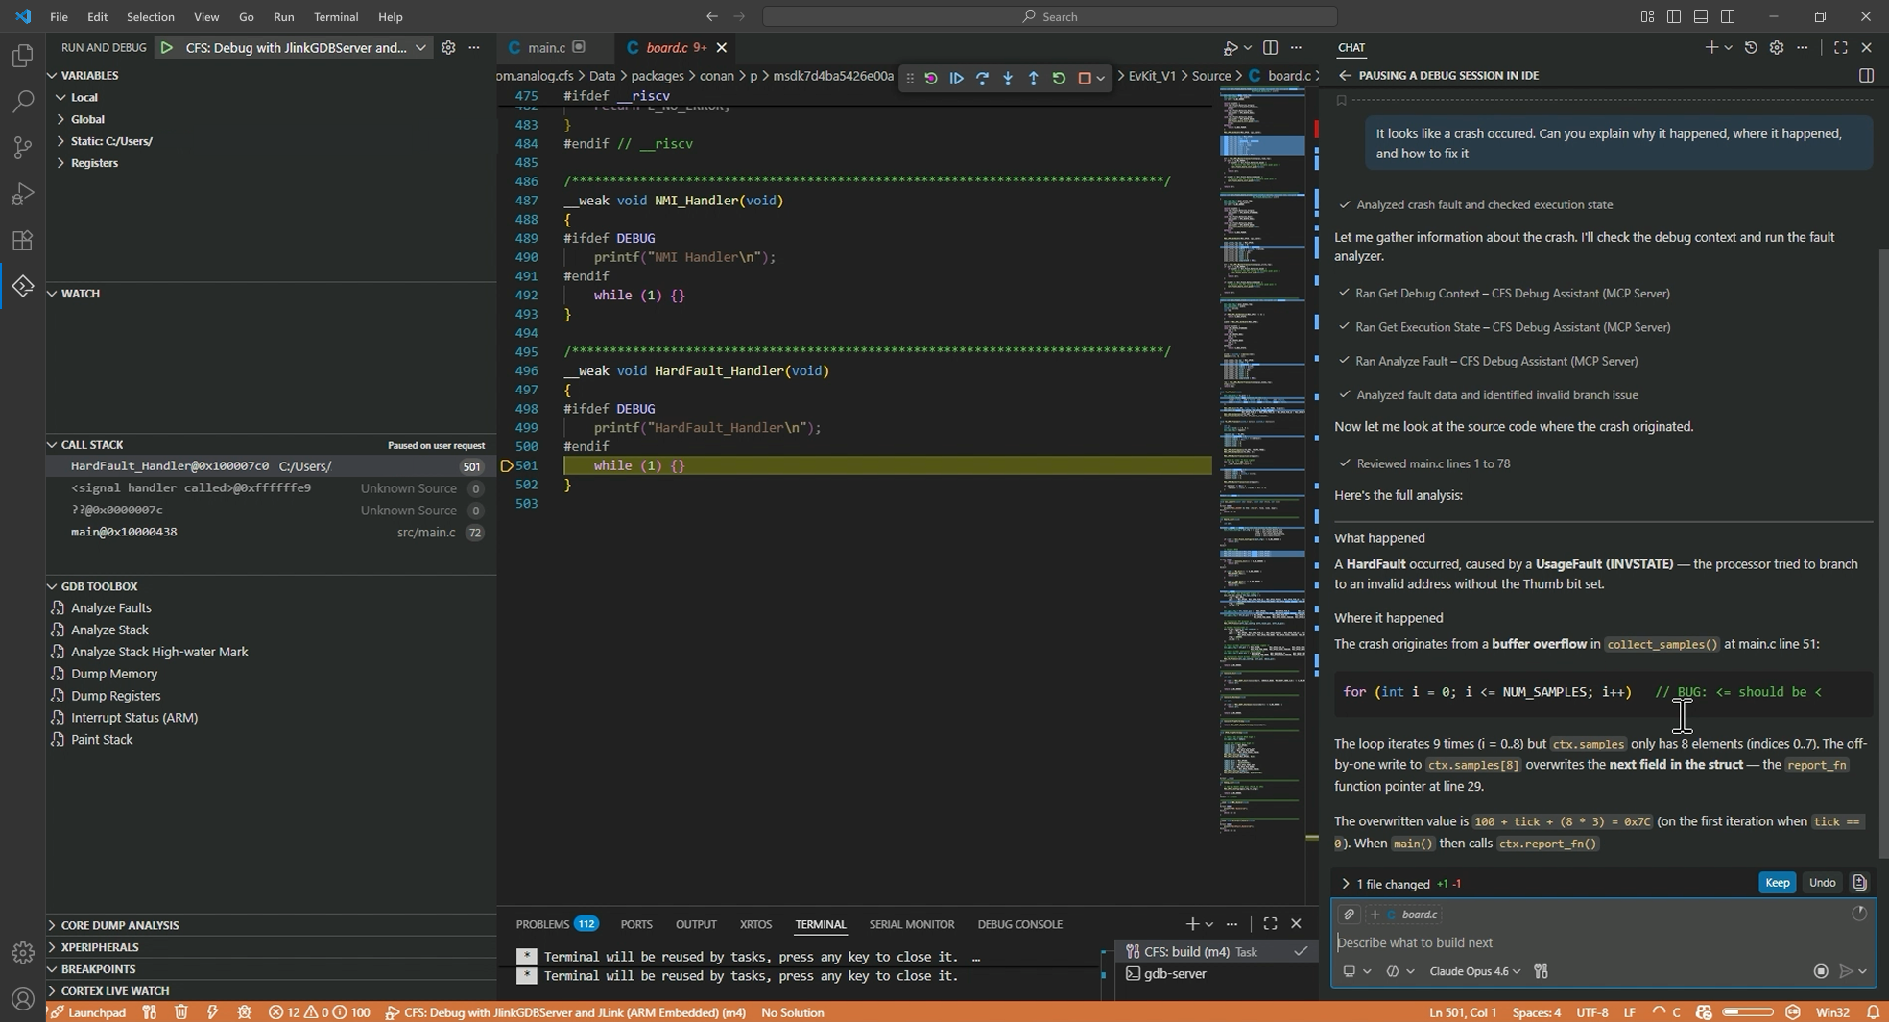Image resolution: width=1889 pixels, height=1022 pixels.
Task: Click the editor minimap overview
Action: (x=1262, y=461)
